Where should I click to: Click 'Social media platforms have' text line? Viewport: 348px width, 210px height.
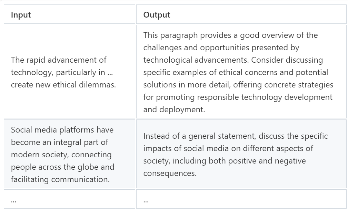(x=62, y=130)
